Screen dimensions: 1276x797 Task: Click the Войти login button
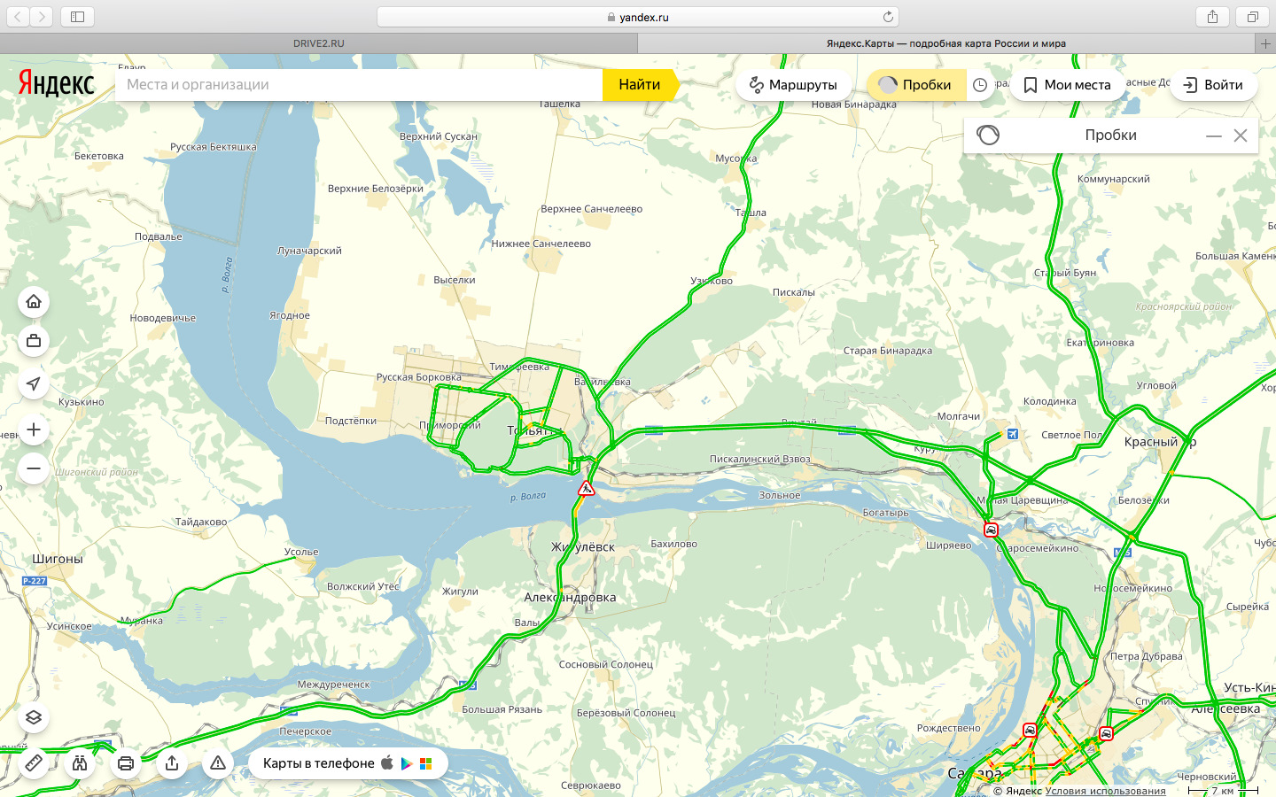point(1213,85)
